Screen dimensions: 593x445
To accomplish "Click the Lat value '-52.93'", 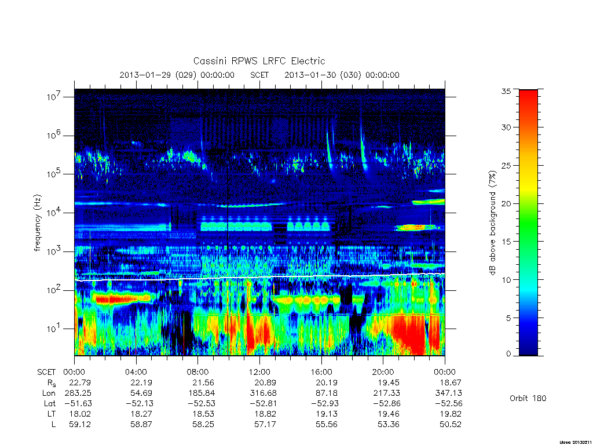I will [x=325, y=403].
